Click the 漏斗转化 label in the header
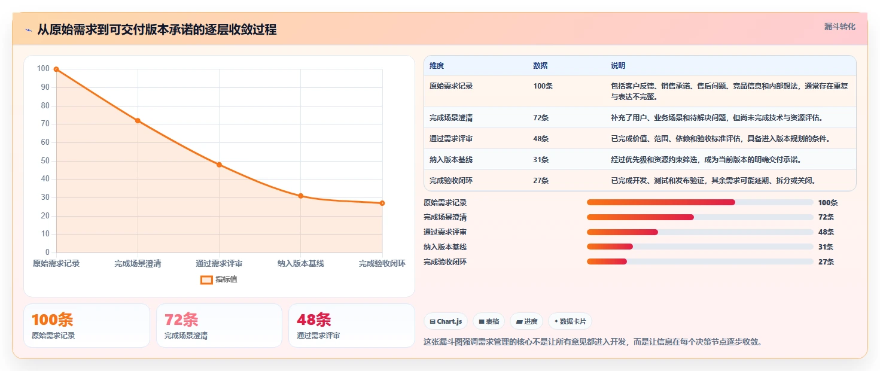880x371 pixels. pos(840,27)
